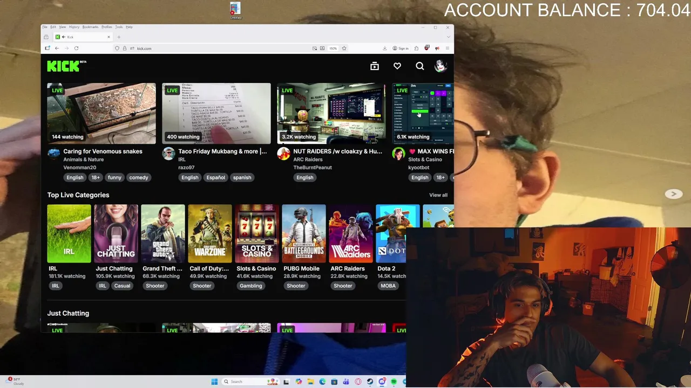The width and height of the screenshot is (691, 388).
Task: Click the Gambling tag under Slots & Casino
Action: point(251,286)
